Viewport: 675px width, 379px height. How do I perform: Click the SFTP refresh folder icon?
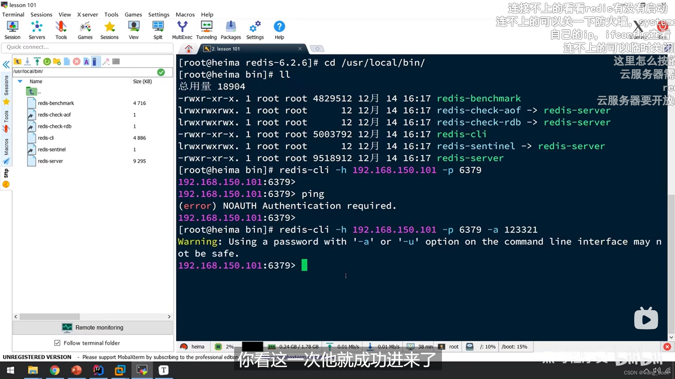tap(47, 62)
